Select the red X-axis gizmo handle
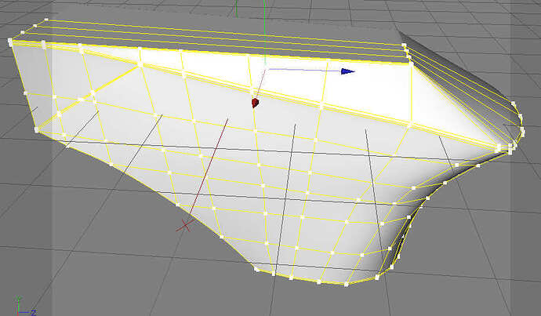Viewport: 541px width, 316px height. click(x=255, y=103)
